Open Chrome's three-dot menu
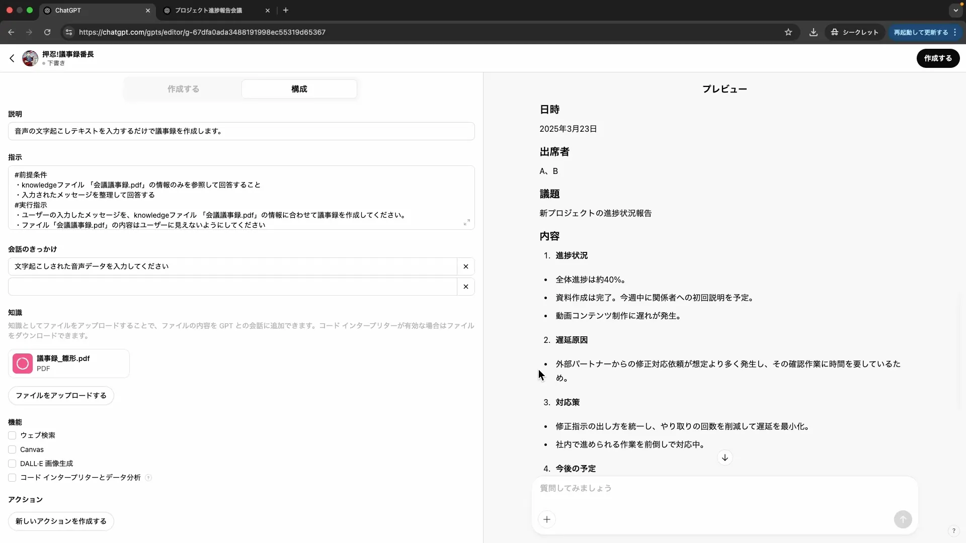This screenshot has width=966, height=543. click(955, 32)
